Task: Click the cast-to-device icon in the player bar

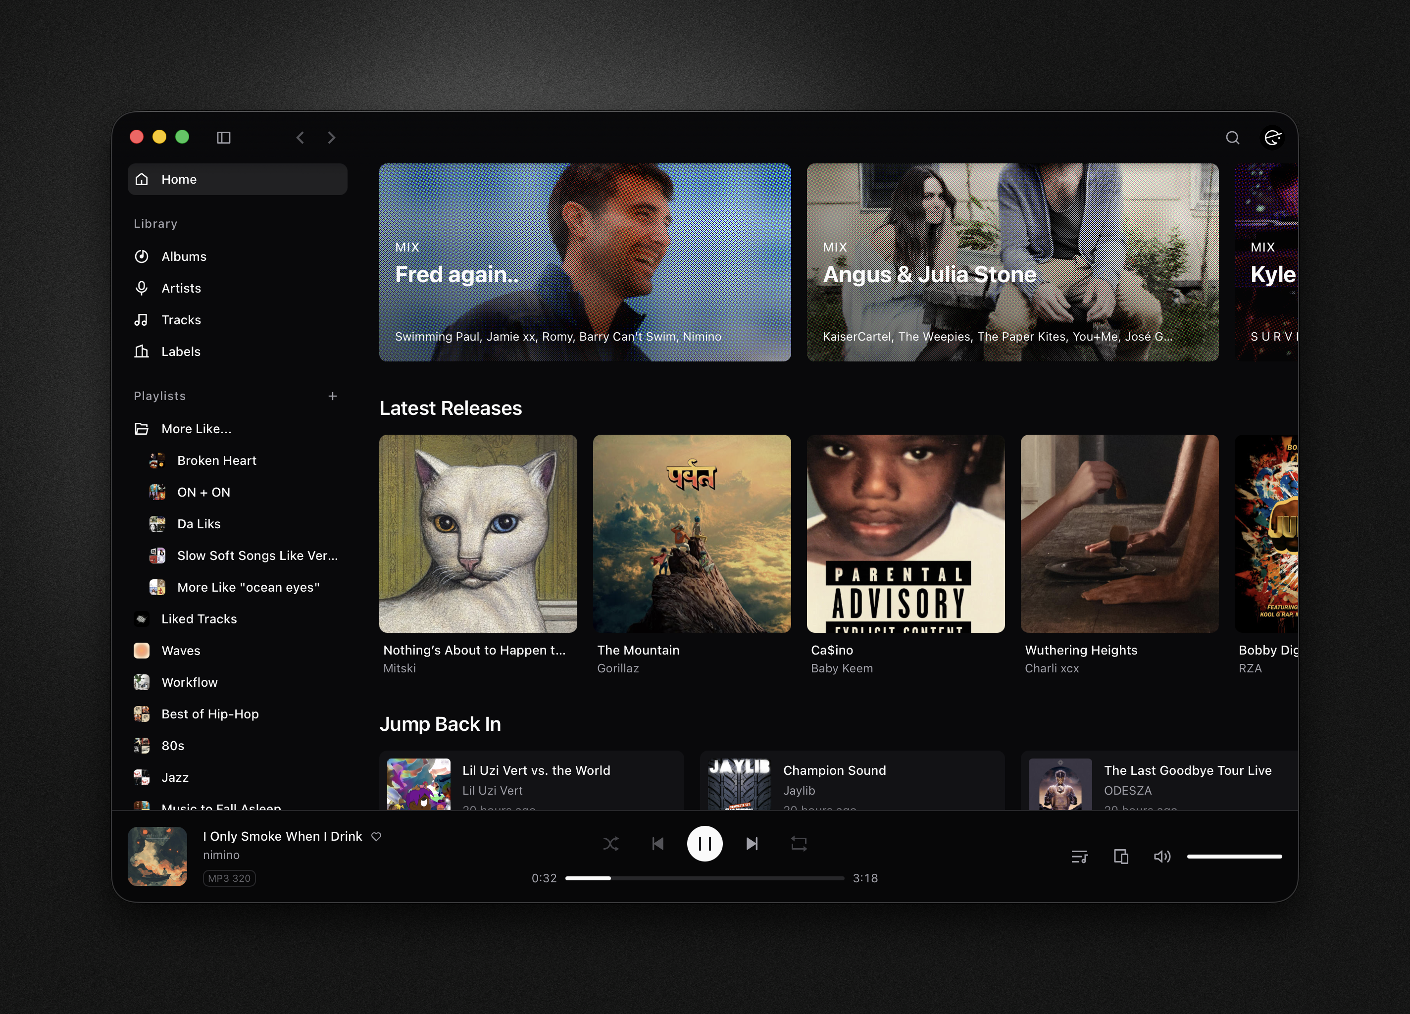Action: tap(1121, 856)
